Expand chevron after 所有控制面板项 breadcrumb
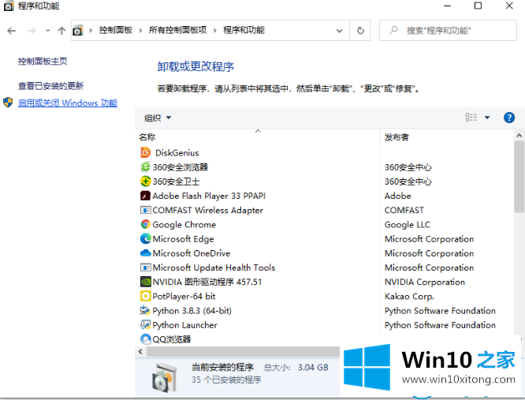The height and width of the screenshot is (400, 525). pos(215,31)
